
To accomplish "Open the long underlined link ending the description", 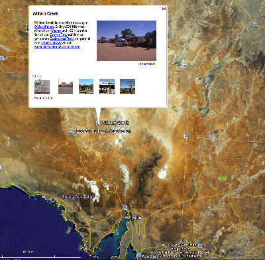I will point(57,46).
